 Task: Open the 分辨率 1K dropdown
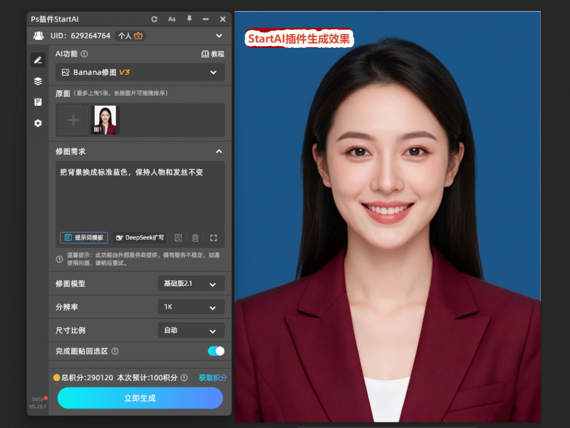pyautogui.click(x=191, y=307)
